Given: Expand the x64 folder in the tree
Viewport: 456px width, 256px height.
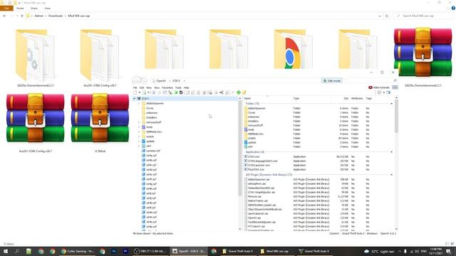Looking at the screenshot, I should click(x=139, y=146).
